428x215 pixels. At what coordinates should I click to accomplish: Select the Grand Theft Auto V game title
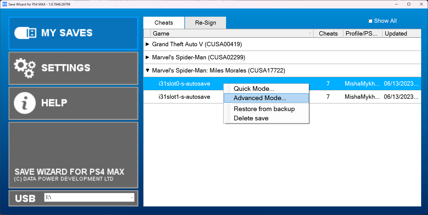pyautogui.click(x=197, y=44)
